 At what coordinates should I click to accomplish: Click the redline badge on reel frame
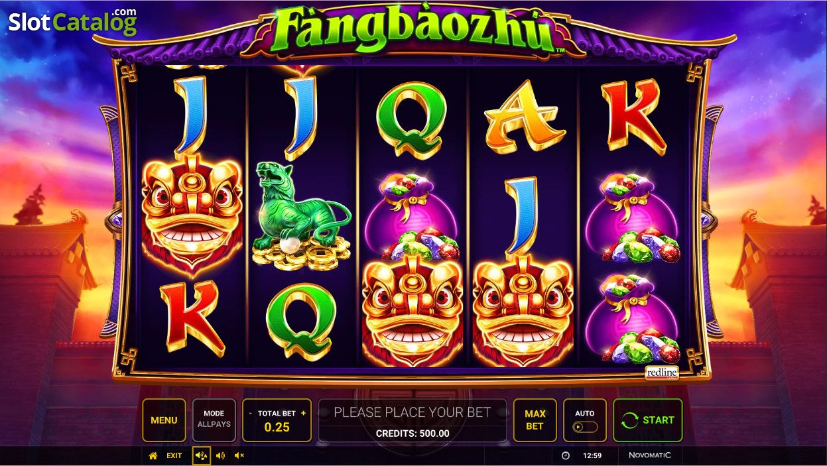[x=662, y=373]
